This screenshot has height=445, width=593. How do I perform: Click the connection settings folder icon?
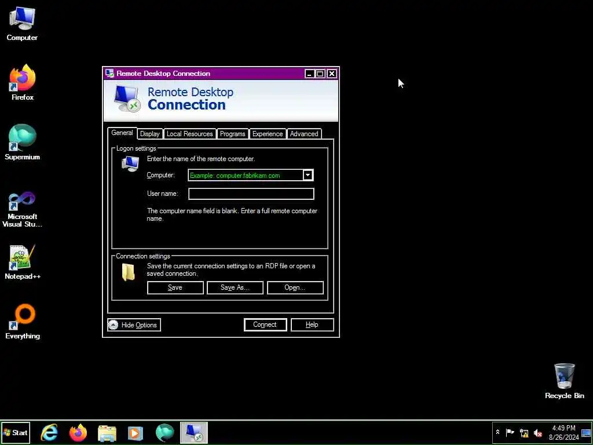tap(129, 272)
